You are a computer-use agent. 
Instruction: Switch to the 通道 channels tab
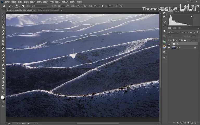click(x=175, y=28)
